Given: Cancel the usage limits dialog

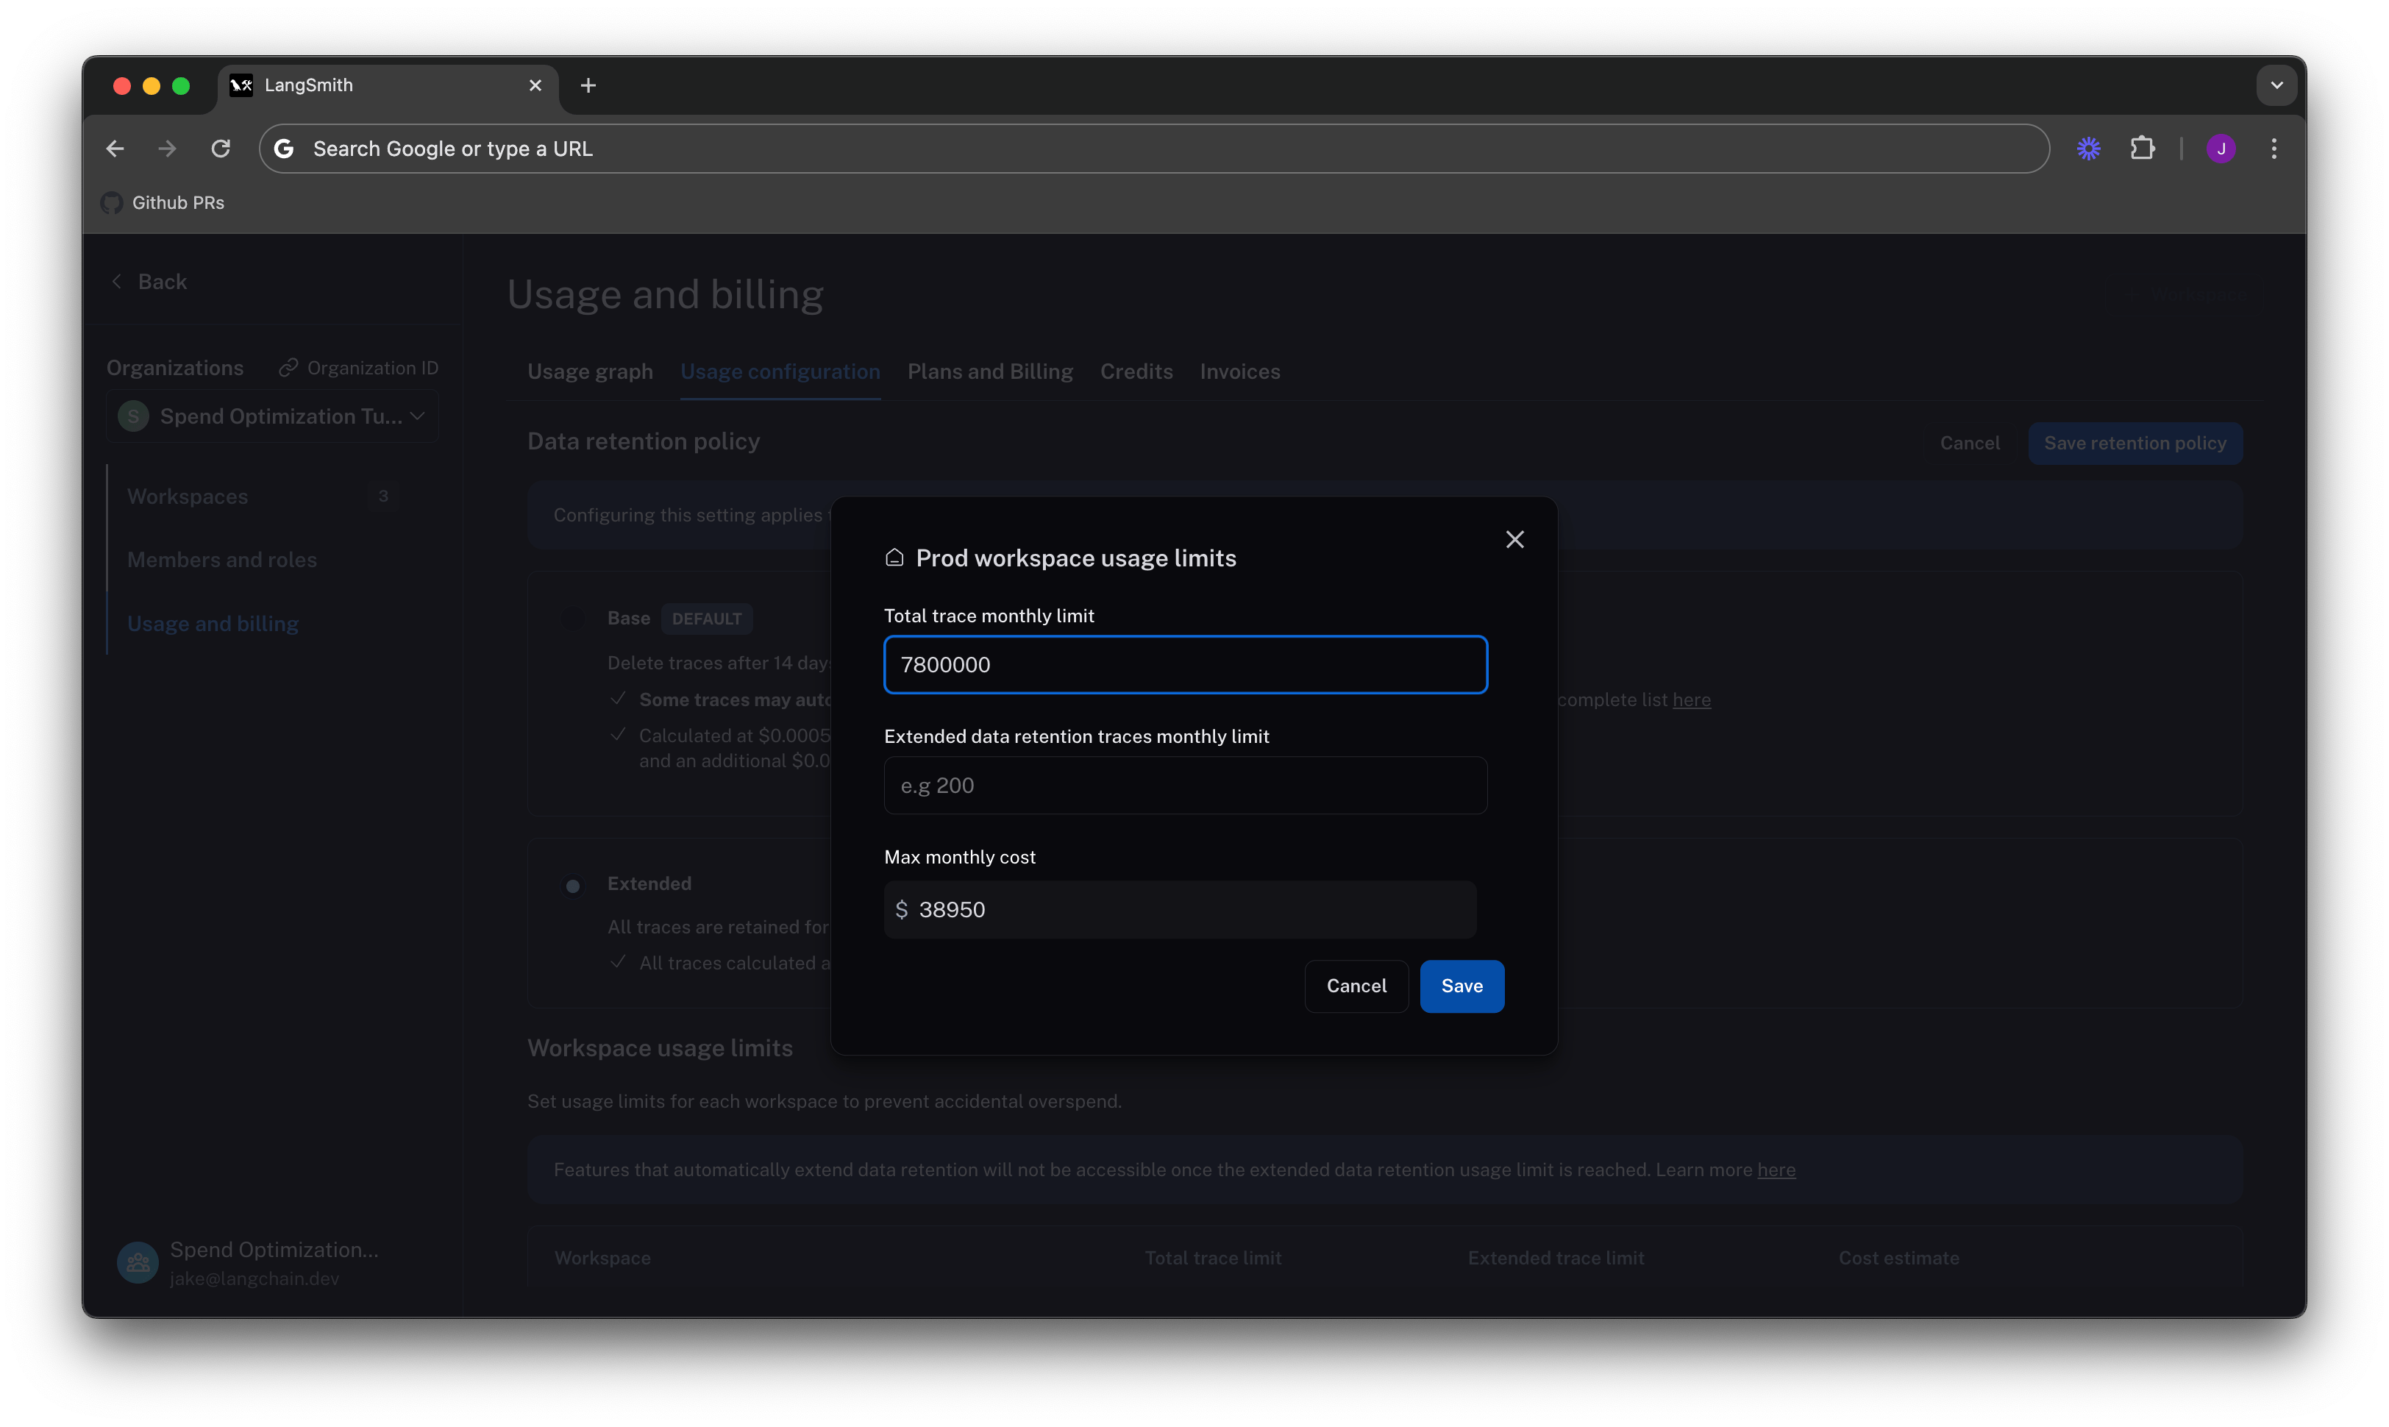Looking at the screenshot, I should tap(1356, 986).
